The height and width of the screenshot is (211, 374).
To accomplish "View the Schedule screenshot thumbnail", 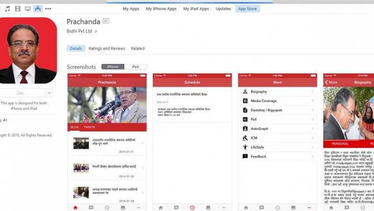I will pos(192,142).
